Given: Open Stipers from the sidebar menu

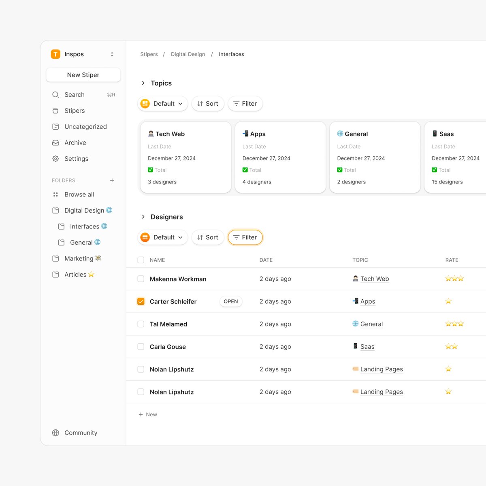Looking at the screenshot, I should [75, 111].
